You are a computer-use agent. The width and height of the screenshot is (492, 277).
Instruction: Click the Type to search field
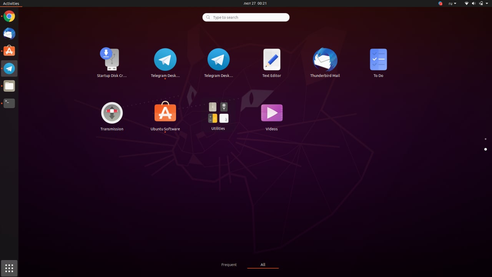click(x=246, y=17)
